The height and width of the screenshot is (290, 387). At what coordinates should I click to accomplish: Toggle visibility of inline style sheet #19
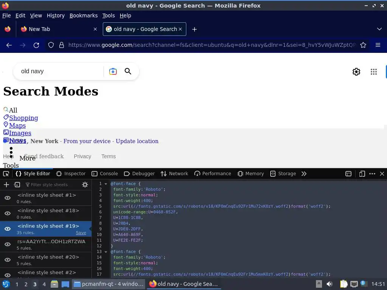(8, 229)
